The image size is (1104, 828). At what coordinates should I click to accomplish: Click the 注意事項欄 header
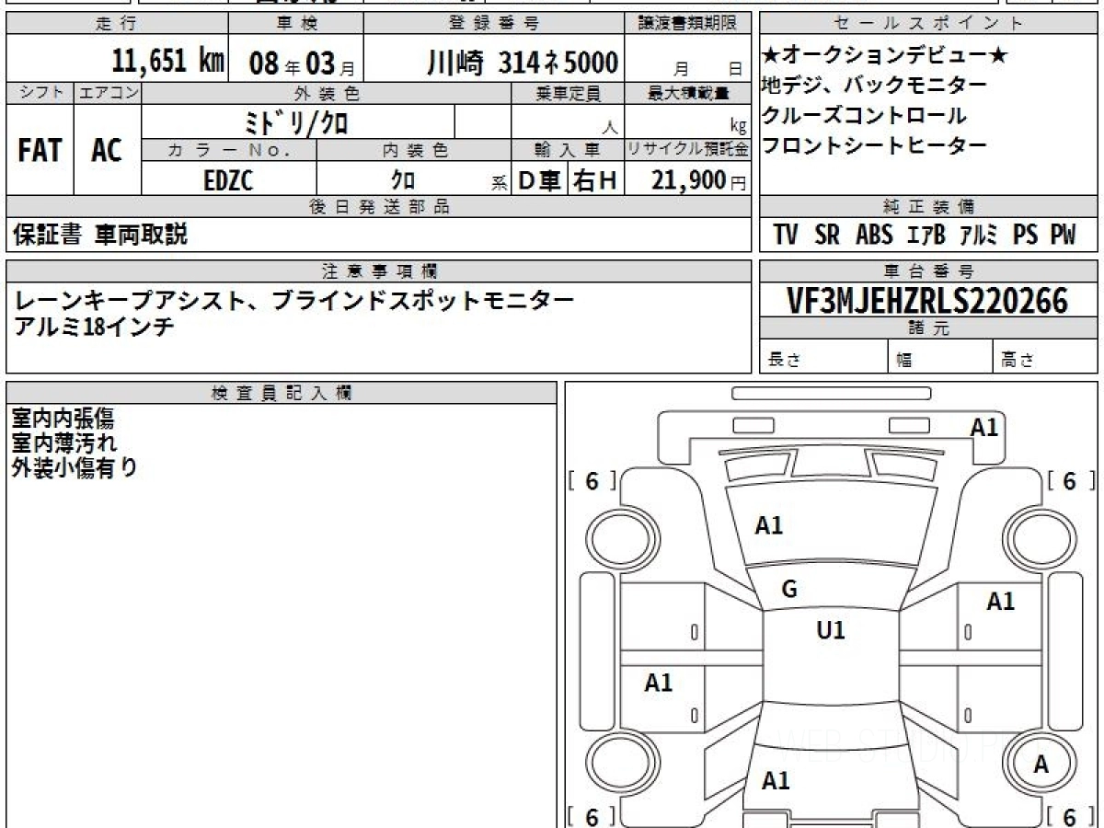[x=378, y=271]
